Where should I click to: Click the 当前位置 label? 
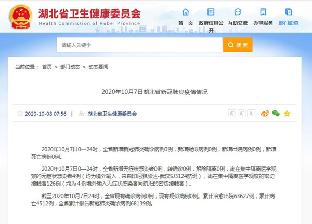click(27, 67)
